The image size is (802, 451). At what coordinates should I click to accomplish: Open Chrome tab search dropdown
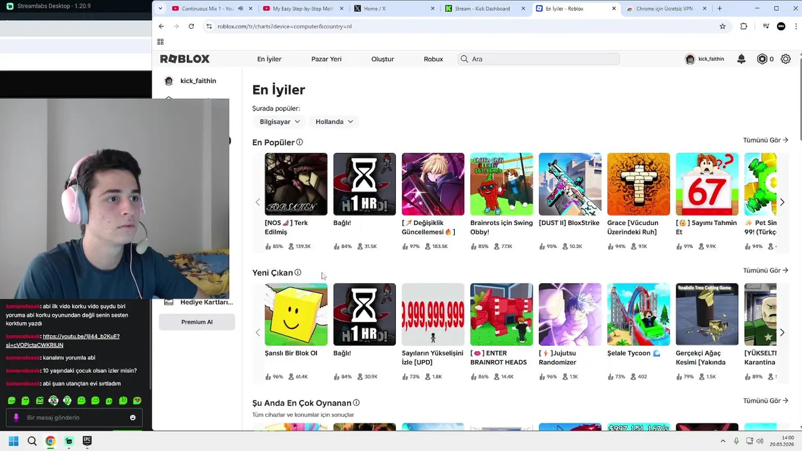pos(160,9)
